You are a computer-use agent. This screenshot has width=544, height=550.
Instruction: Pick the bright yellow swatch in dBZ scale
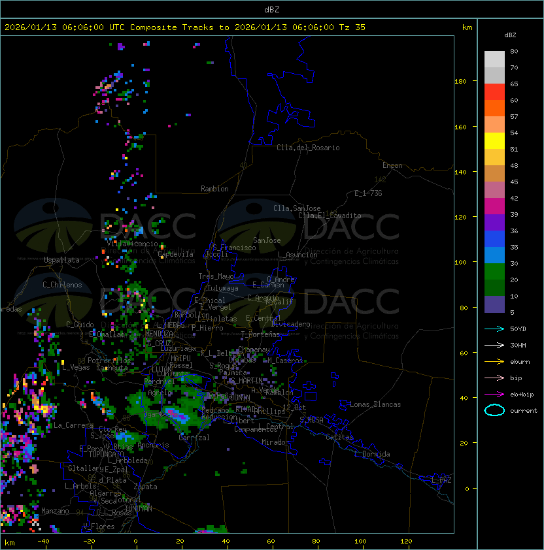click(494, 140)
